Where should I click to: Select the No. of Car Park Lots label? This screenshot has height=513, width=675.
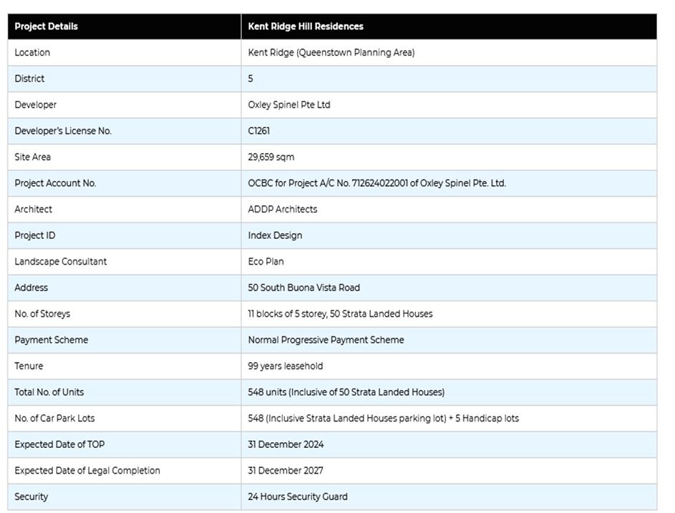click(54, 418)
